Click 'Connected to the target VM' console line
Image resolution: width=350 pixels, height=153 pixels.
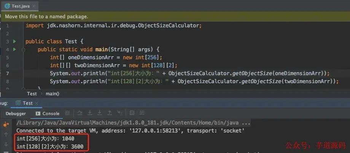click(130, 131)
